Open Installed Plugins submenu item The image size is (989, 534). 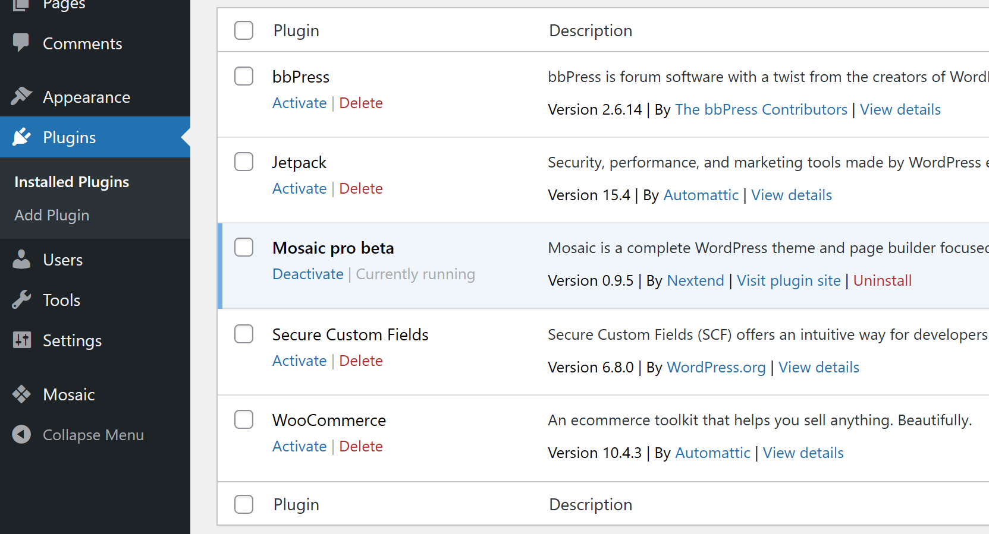(71, 182)
